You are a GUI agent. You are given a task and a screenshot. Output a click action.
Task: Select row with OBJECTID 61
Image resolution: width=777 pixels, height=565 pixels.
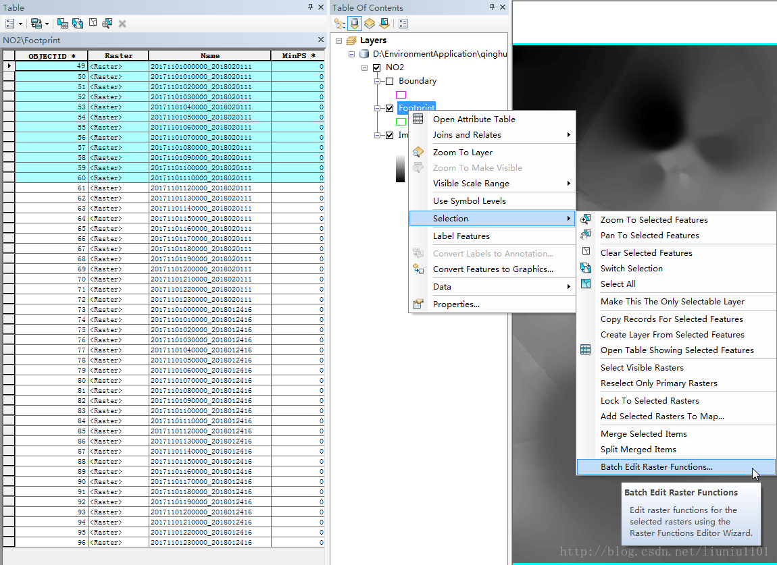(x=9, y=188)
